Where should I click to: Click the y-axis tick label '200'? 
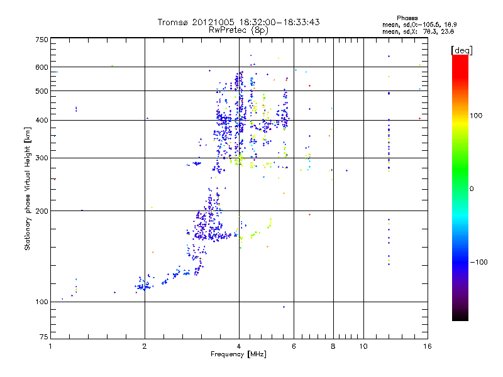pyautogui.click(x=41, y=211)
